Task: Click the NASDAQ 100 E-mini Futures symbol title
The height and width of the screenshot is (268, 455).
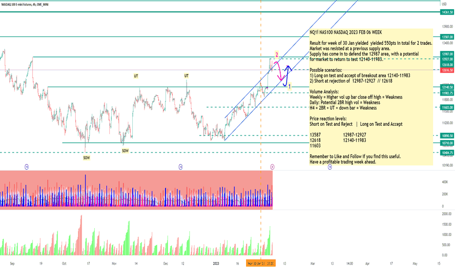Action: pos(25,5)
